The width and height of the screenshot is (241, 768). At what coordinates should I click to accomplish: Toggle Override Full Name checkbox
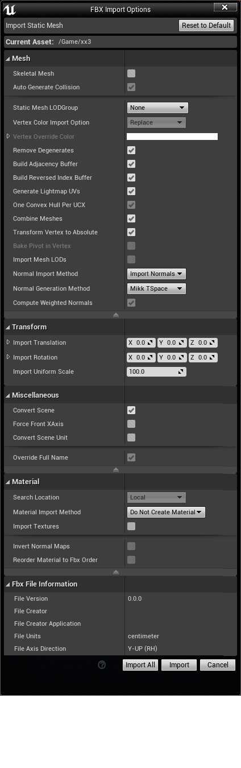pyautogui.click(x=131, y=457)
